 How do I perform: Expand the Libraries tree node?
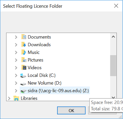[9, 98]
